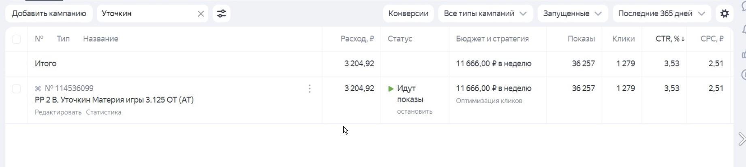Screen dimensions: 746x167
Task: Check the campaign 114536099 row checkbox
Action: pos(17,89)
